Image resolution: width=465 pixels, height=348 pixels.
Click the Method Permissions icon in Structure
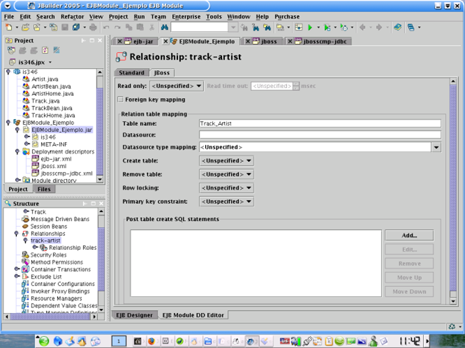click(25, 262)
